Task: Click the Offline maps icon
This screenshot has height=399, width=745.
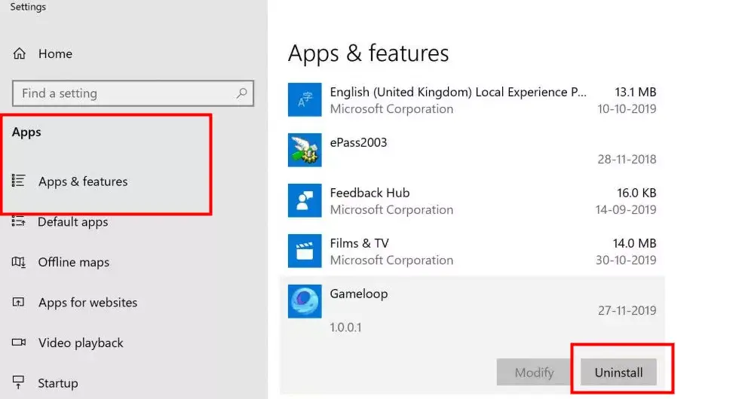Action: click(x=19, y=262)
